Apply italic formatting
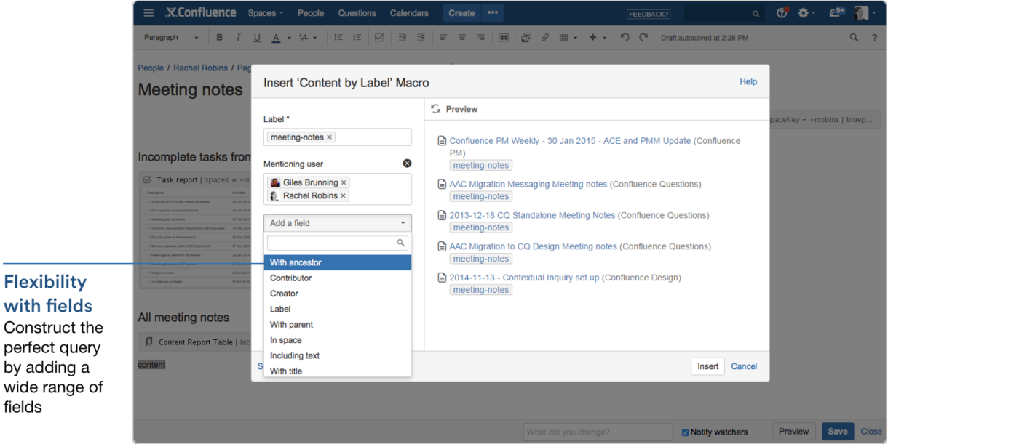This screenshot has width=1019, height=444. [238, 37]
